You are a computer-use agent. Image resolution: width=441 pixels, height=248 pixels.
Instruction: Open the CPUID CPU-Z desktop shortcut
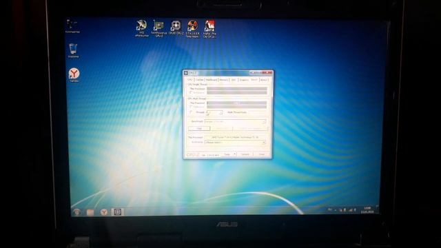coord(176,28)
